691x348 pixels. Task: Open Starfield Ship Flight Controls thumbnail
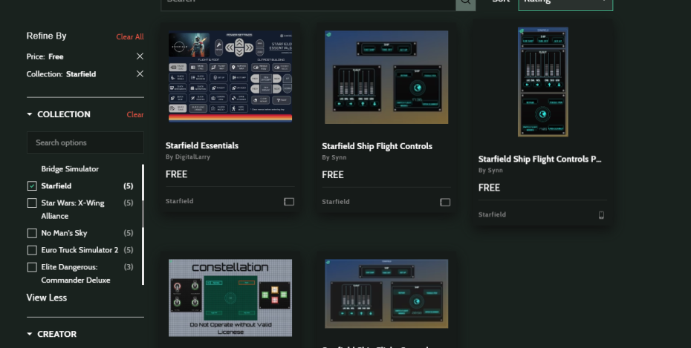[386, 77]
